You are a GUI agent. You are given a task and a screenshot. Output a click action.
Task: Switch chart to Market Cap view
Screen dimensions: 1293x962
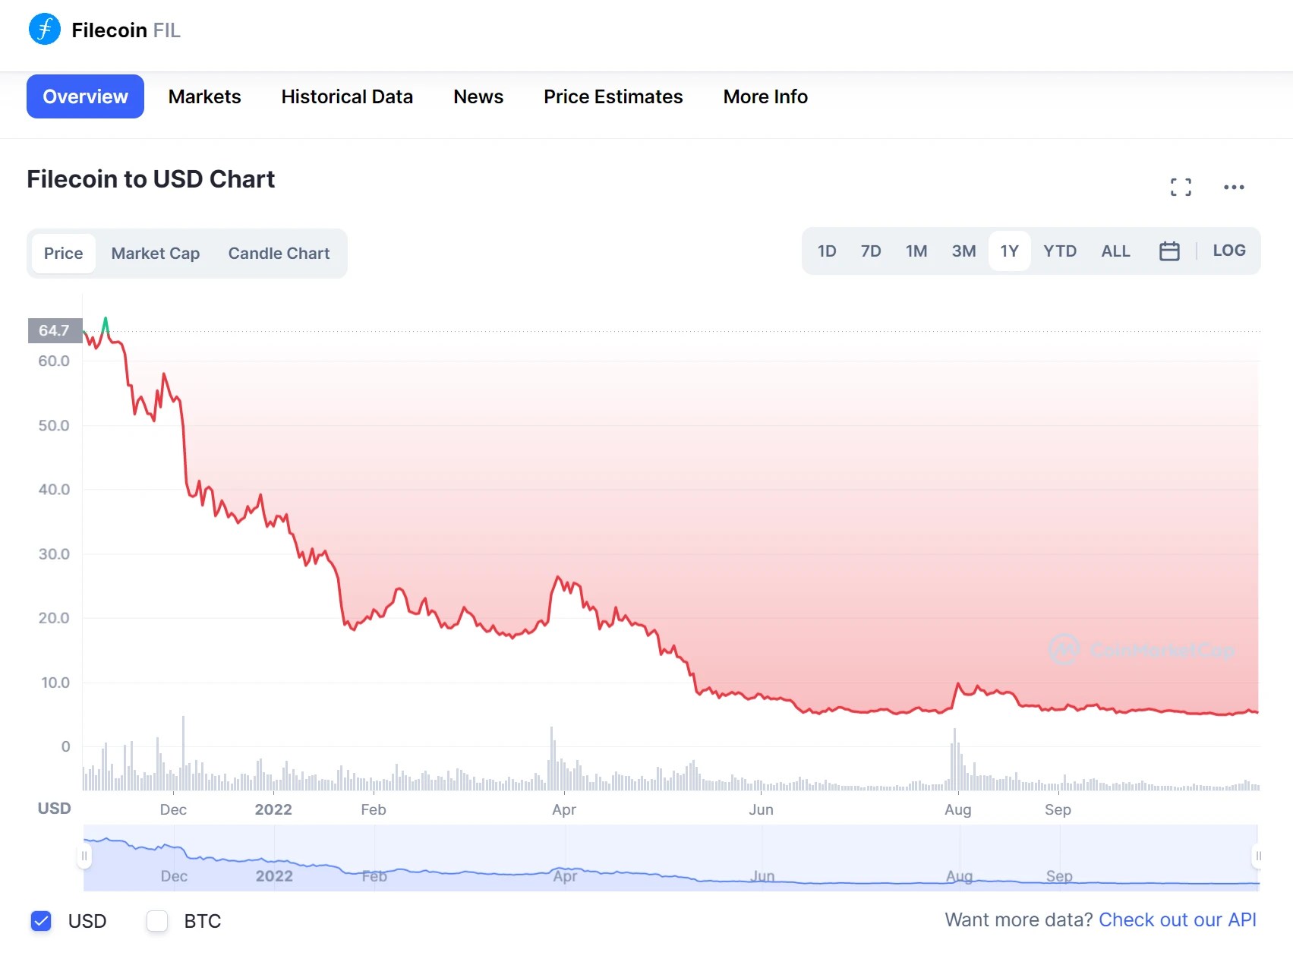[x=156, y=253]
